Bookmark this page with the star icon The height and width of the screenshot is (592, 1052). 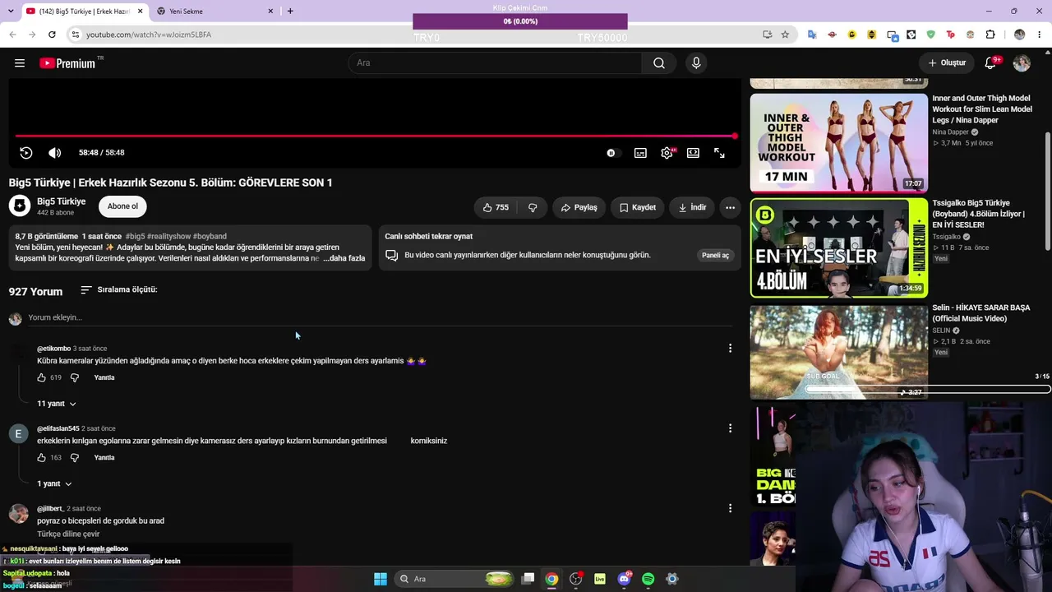785,35
